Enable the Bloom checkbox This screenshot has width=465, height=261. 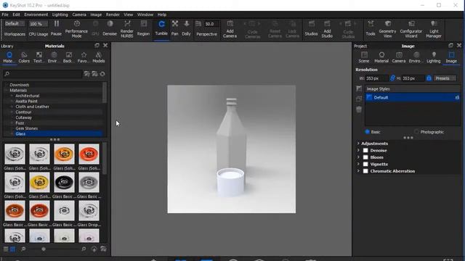point(365,157)
